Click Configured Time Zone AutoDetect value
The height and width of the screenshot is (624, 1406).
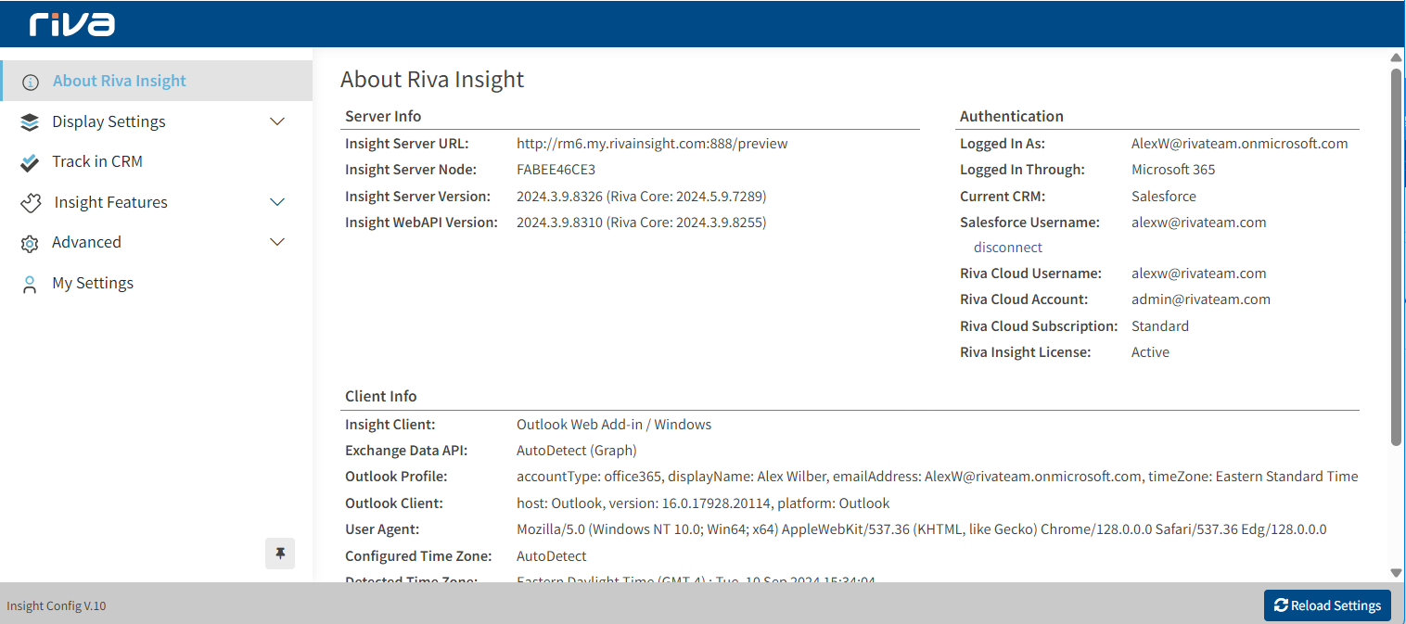[x=552, y=556]
